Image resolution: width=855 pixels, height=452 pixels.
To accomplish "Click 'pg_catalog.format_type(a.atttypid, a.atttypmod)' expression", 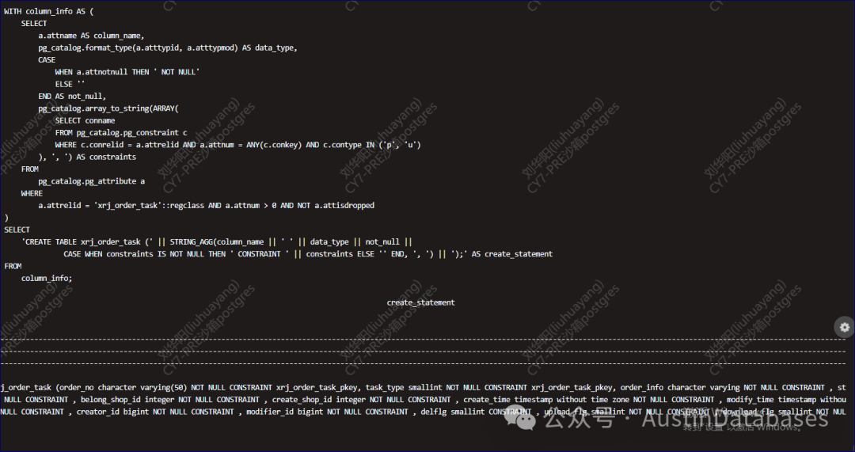I will 138,48.
